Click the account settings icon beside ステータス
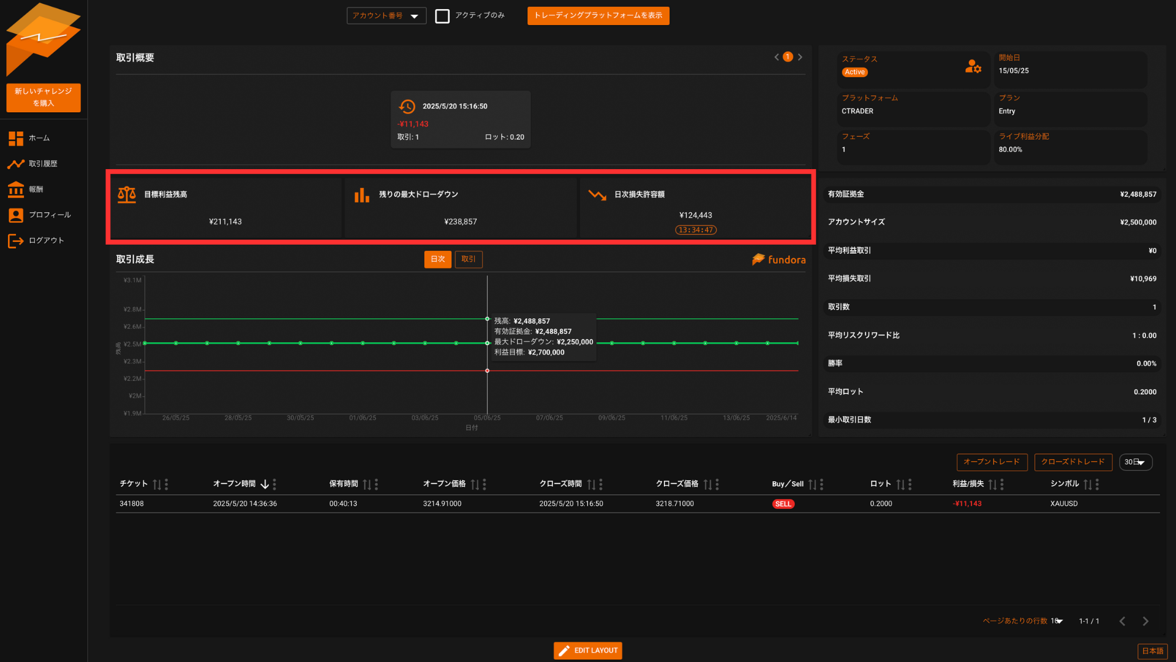Viewport: 1176px width, 662px height. (973, 66)
